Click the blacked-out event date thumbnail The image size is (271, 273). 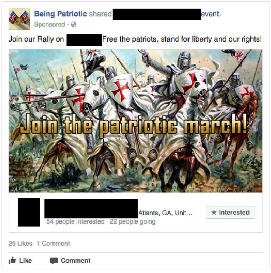click(x=29, y=212)
